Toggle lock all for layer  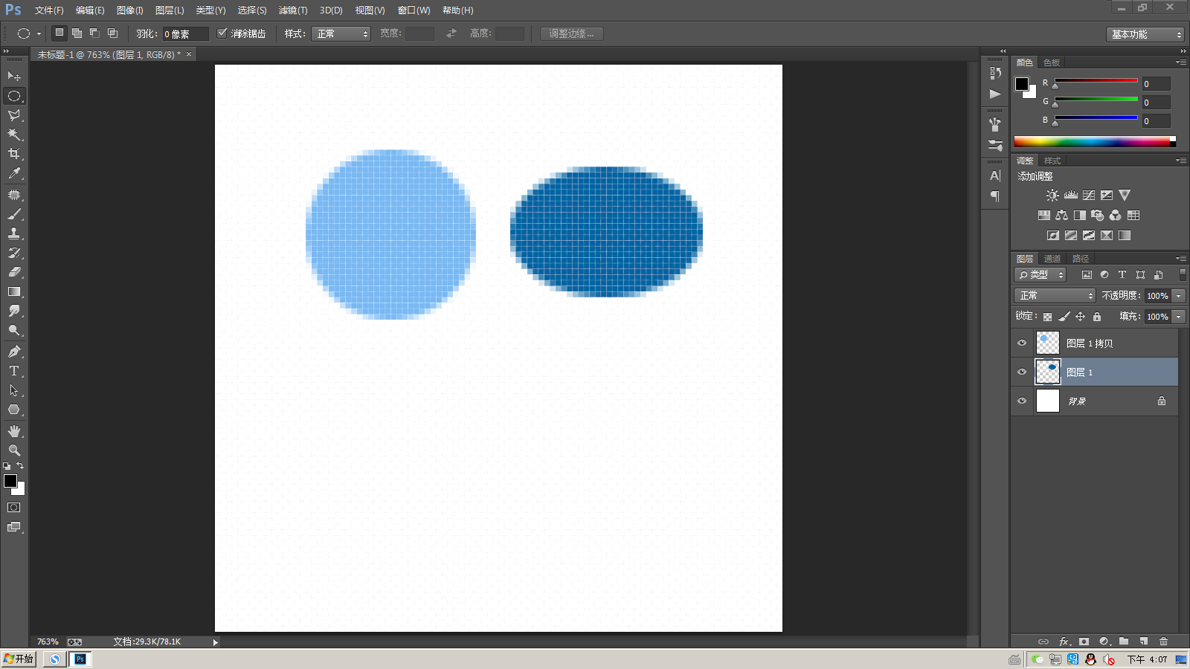(1097, 317)
